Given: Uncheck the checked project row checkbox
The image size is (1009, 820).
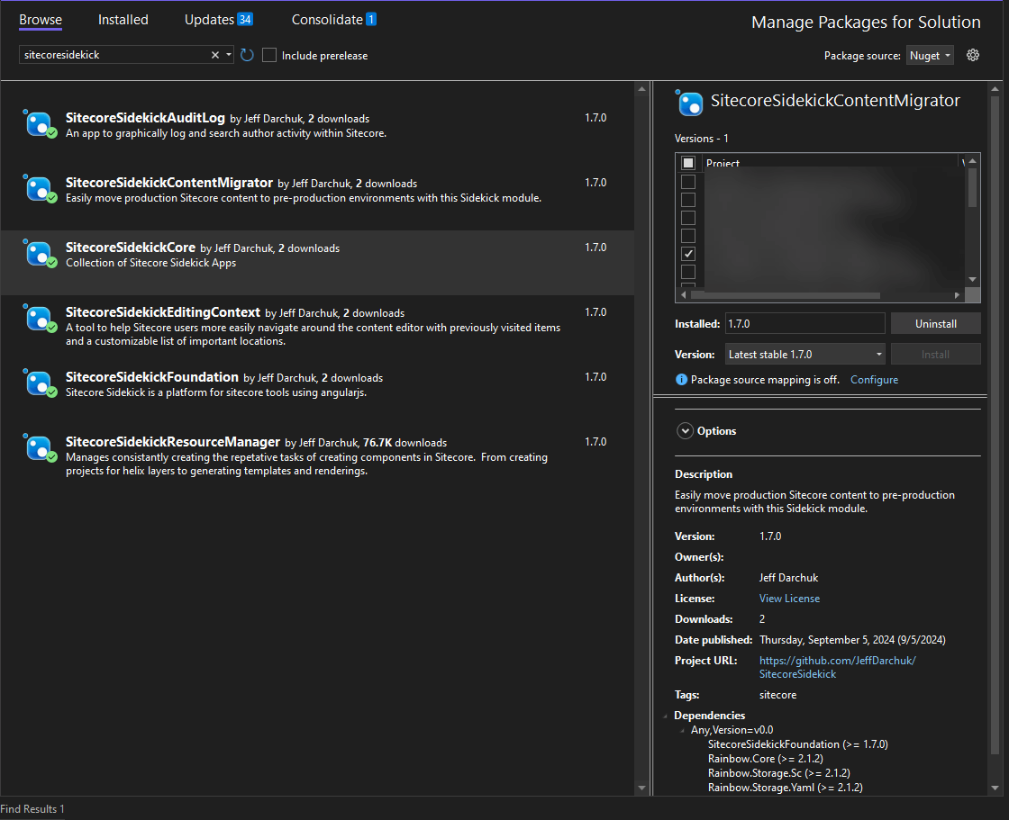Looking at the screenshot, I should 688,254.
